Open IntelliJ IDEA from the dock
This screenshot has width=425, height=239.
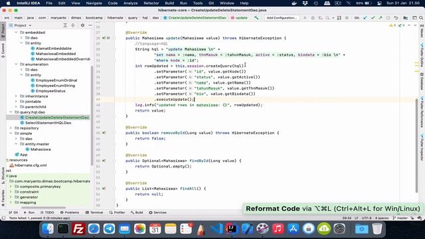(x=232, y=229)
